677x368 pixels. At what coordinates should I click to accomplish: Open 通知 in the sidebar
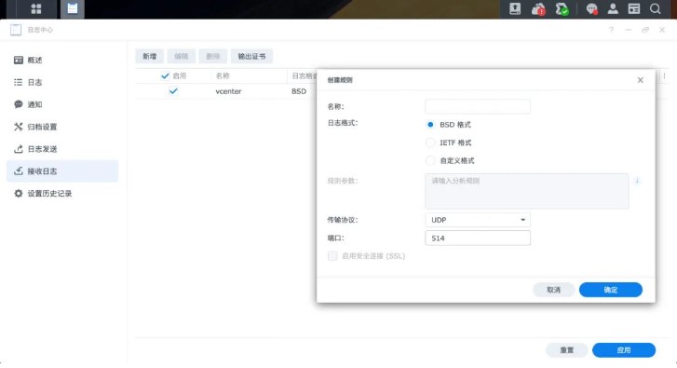62,104
